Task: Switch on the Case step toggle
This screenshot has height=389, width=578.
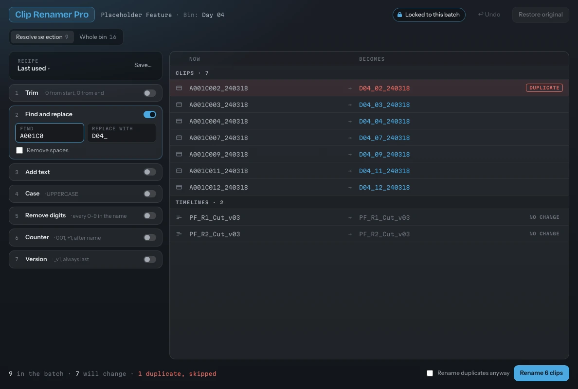Action: [x=150, y=194]
